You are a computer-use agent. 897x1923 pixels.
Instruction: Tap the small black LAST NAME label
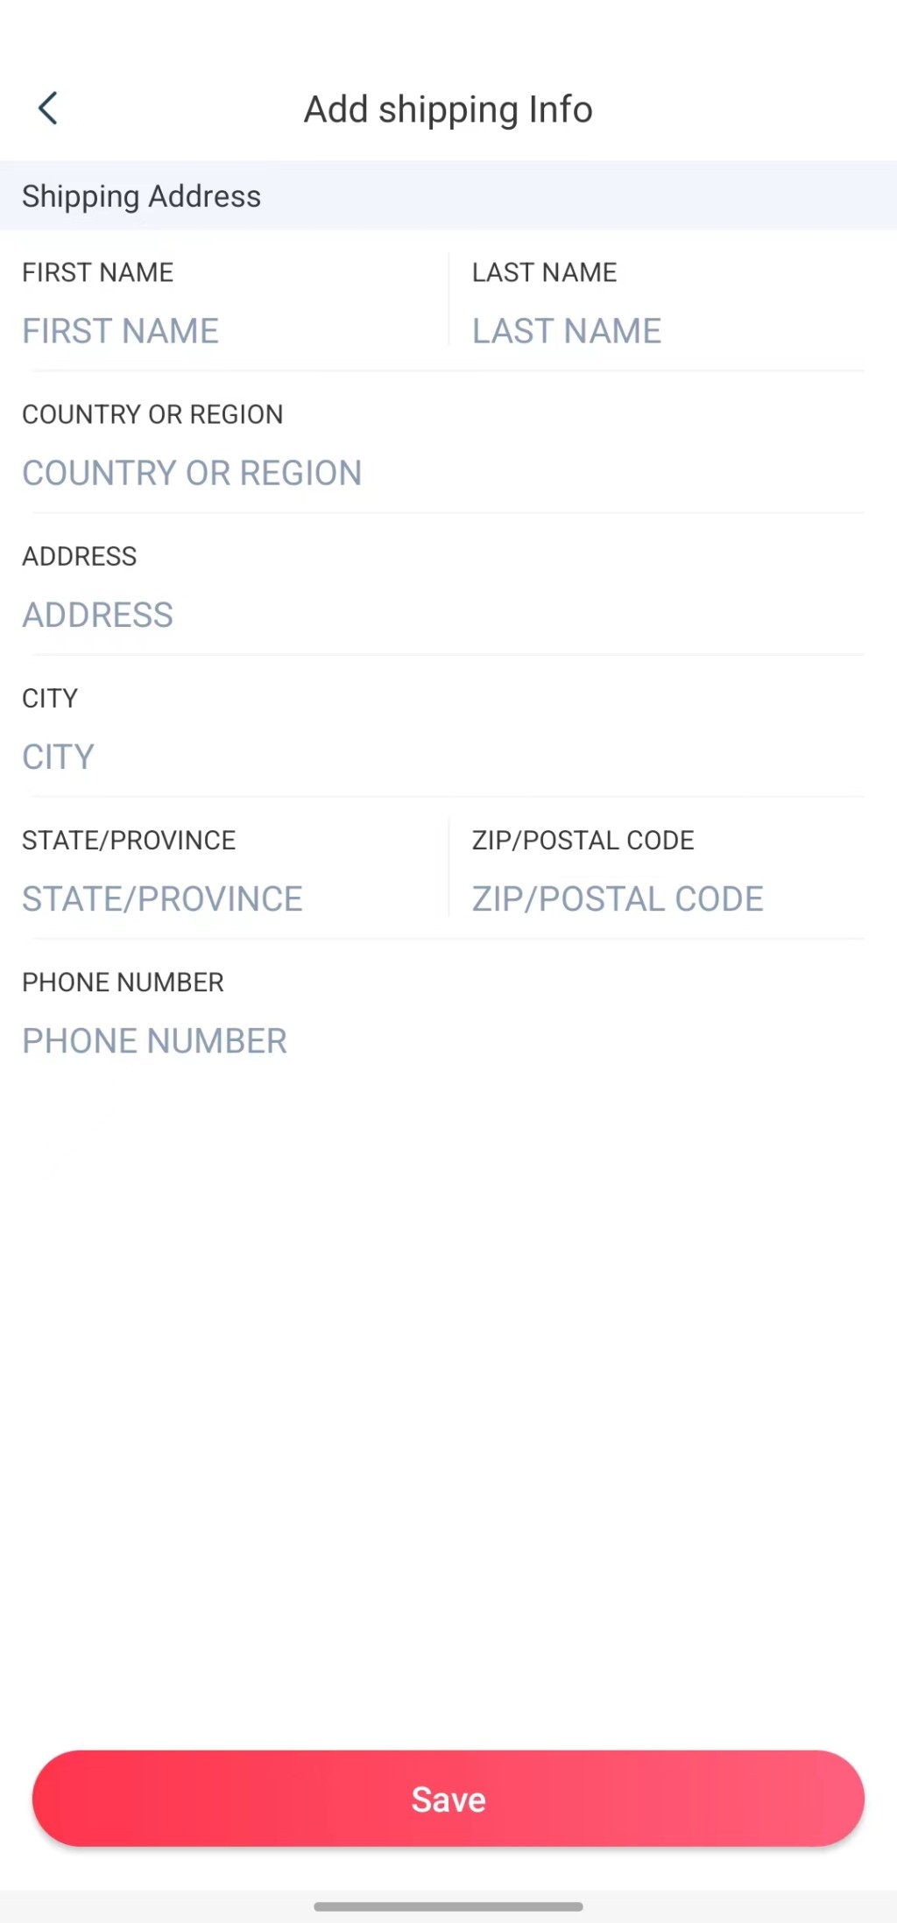pyautogui.click(x=544, y=272)
